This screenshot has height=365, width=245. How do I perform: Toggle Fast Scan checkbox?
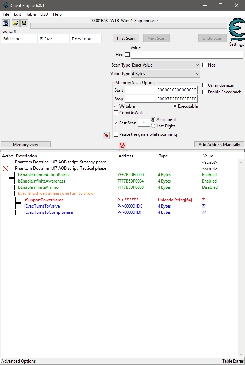[116, 123]
